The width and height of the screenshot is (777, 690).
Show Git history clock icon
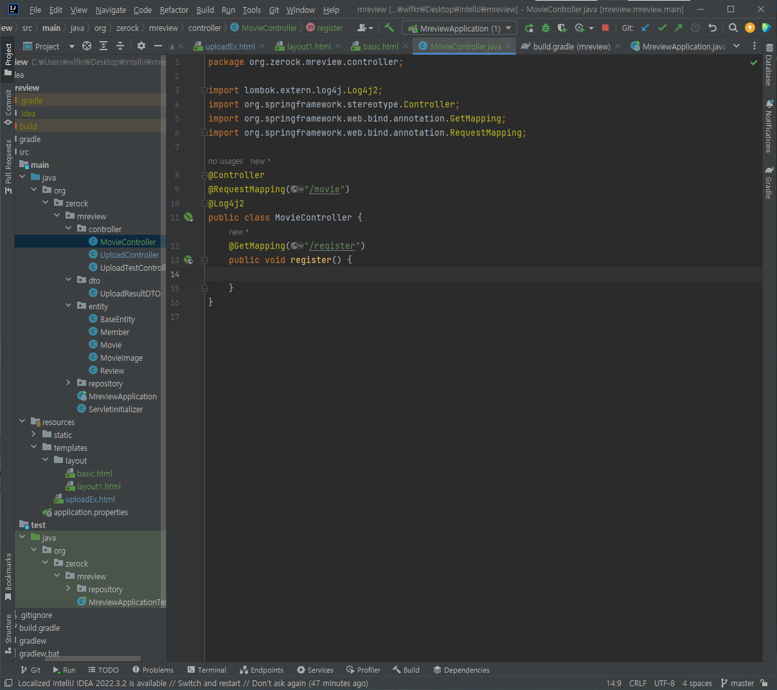695,28
